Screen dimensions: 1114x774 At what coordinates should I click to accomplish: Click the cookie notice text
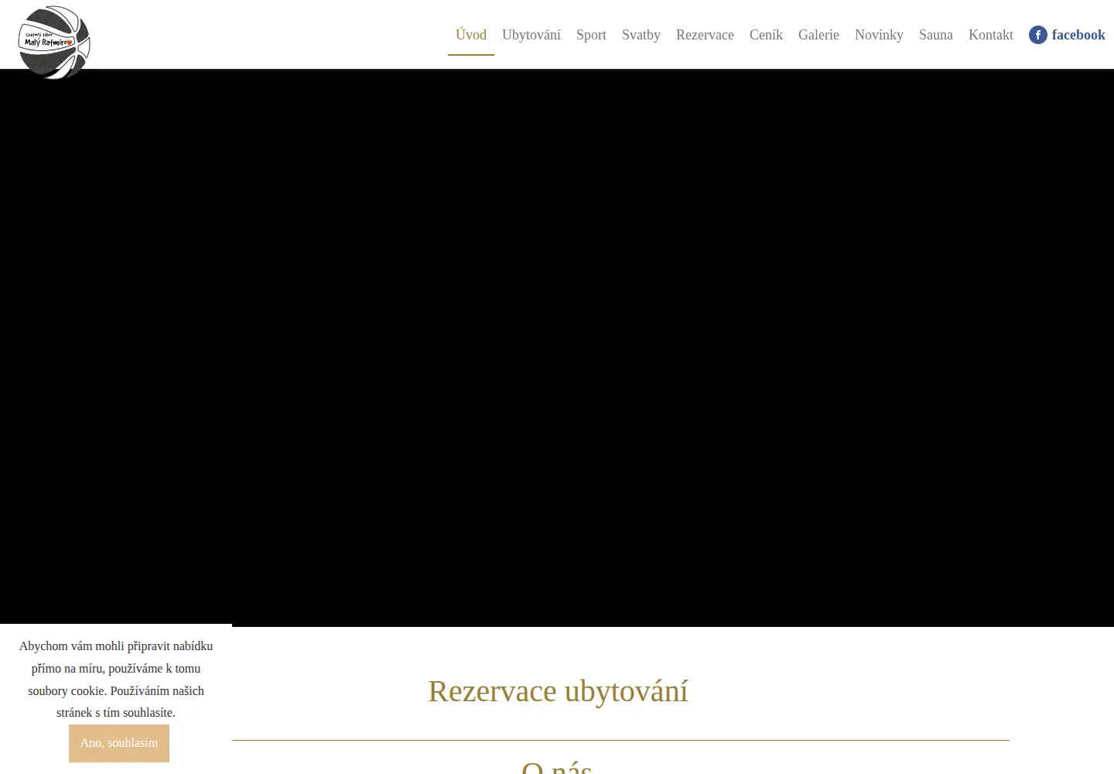(x=116, y=680)
